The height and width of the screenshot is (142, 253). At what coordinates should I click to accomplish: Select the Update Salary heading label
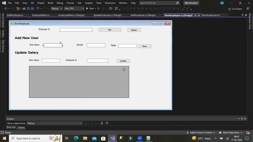26,52
